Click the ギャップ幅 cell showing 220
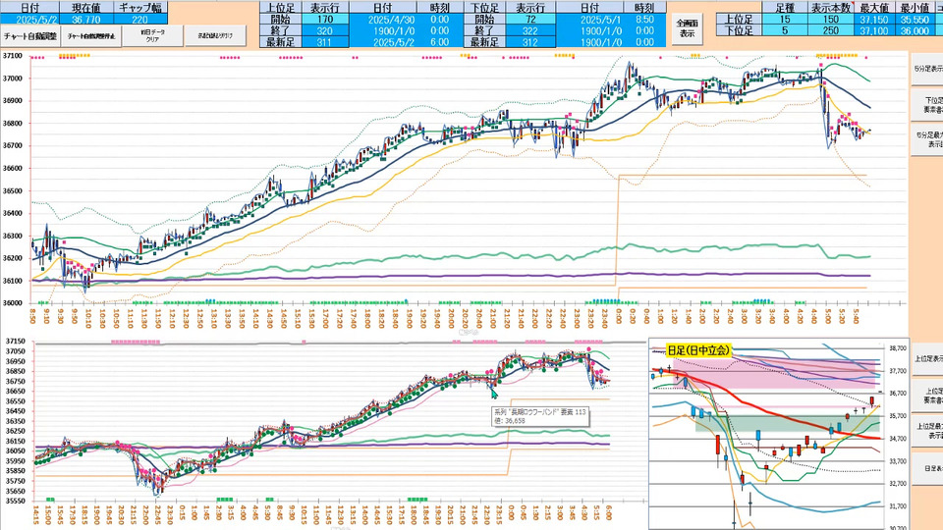This screenshot has width=943, height=530. 140,19
